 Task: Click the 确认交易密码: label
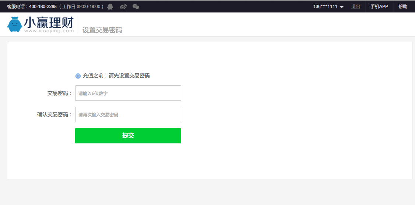[x=54, y=115]
